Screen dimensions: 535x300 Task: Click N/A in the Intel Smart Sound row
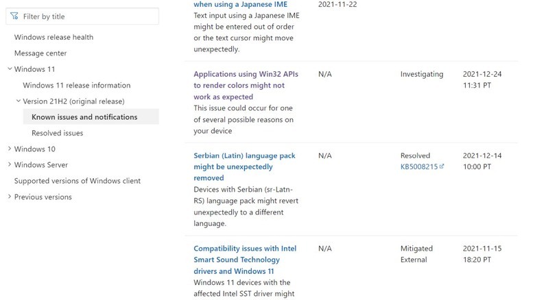click(325, 248)
